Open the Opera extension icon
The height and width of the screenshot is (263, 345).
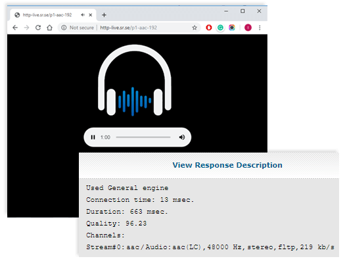pos(209,28)
